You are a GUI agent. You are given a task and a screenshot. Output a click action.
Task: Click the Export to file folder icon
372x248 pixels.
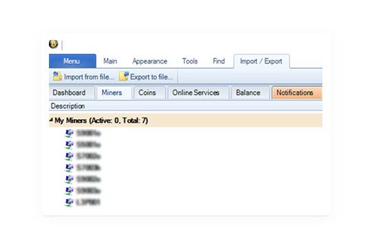coord(124,76)
